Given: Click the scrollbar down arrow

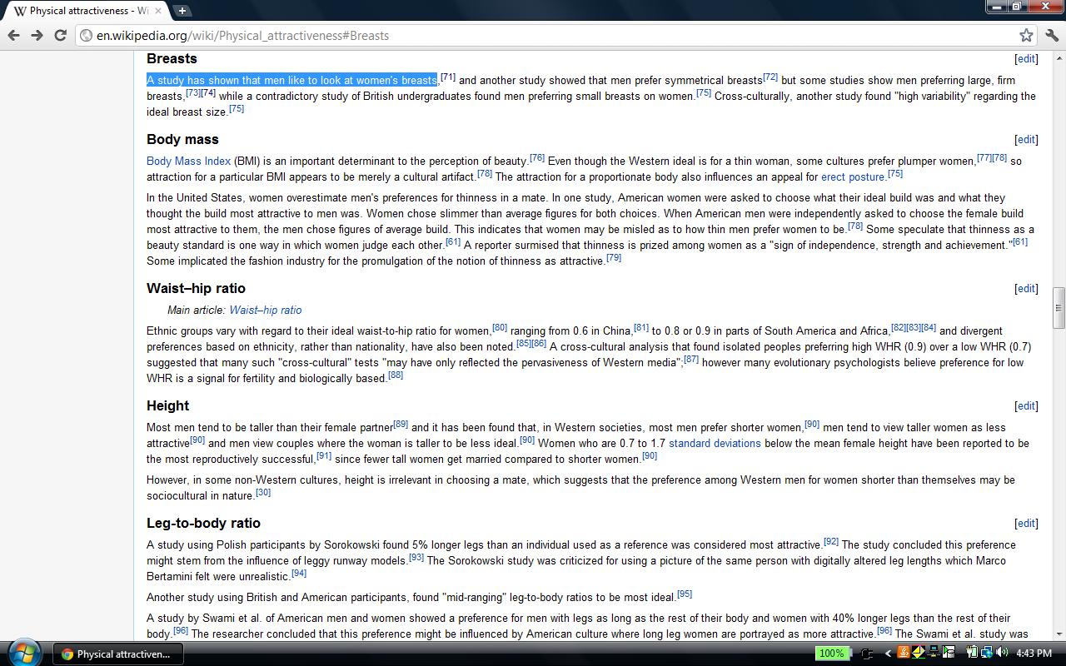Looking at the screenshot, I should pyautogui.click(x=1059, y=634).
